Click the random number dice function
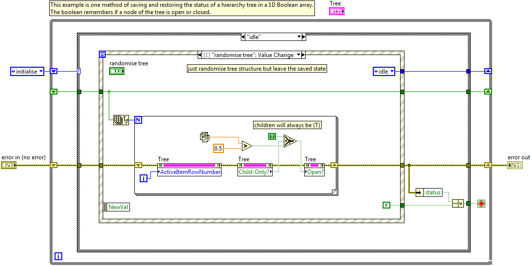532x266 pixels. (x=205, y=138)
